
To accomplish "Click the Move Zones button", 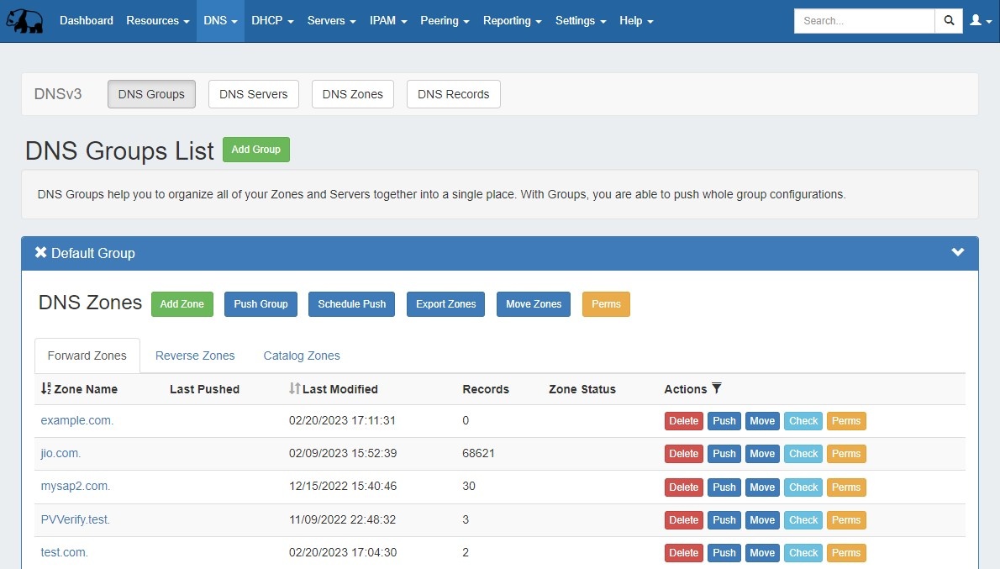I will (534, 304).
